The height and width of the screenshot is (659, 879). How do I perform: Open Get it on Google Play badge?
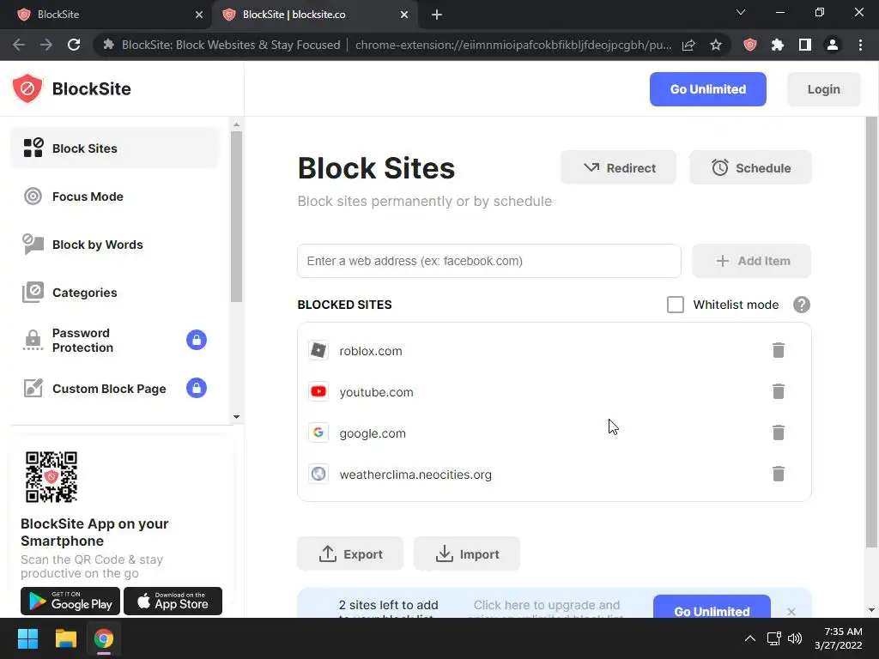point(70,601)
